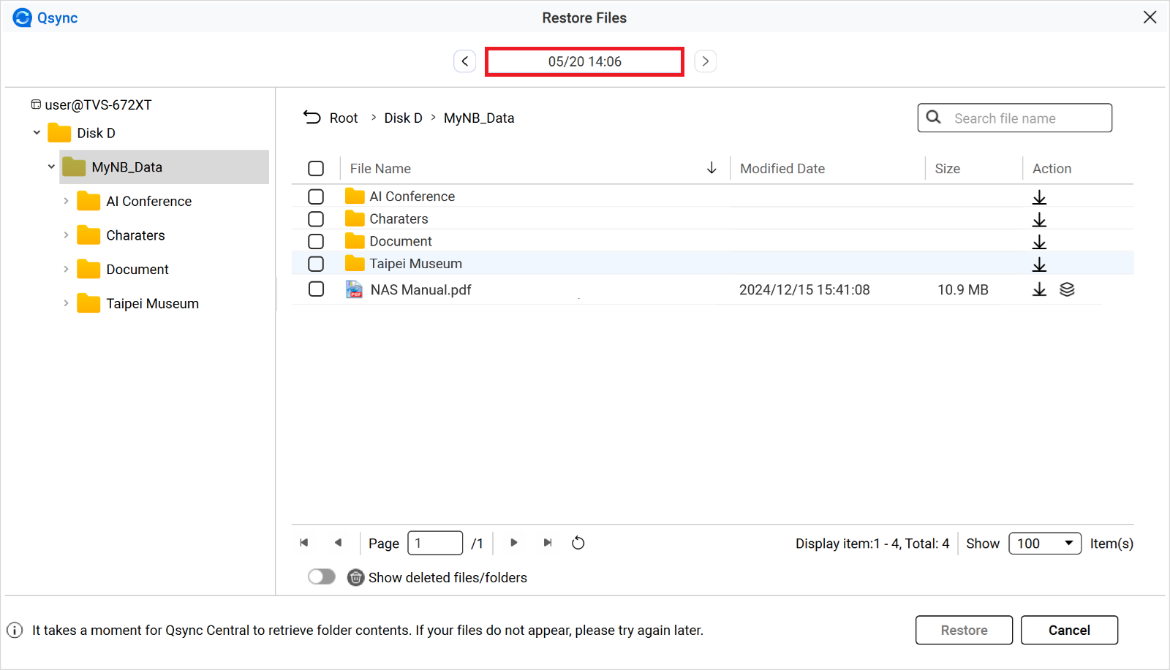This screenshot has height=670, width=1170.
Task: Go to next snapshot time arrow
Action: 705,61
